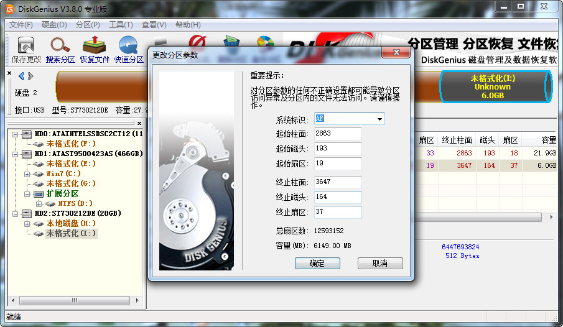Open the 硬盘(D) menu

pyautogui.click(x=54, y=25)
